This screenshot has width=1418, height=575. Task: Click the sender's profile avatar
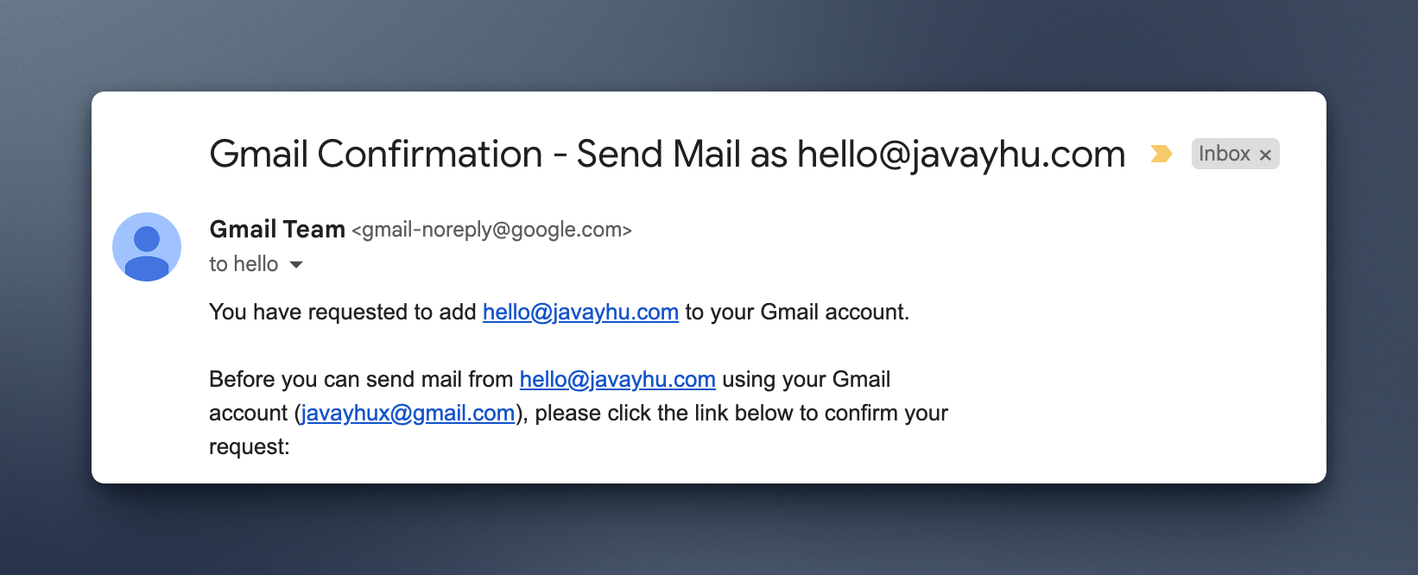pyautogui.click(x=147, y=247)
